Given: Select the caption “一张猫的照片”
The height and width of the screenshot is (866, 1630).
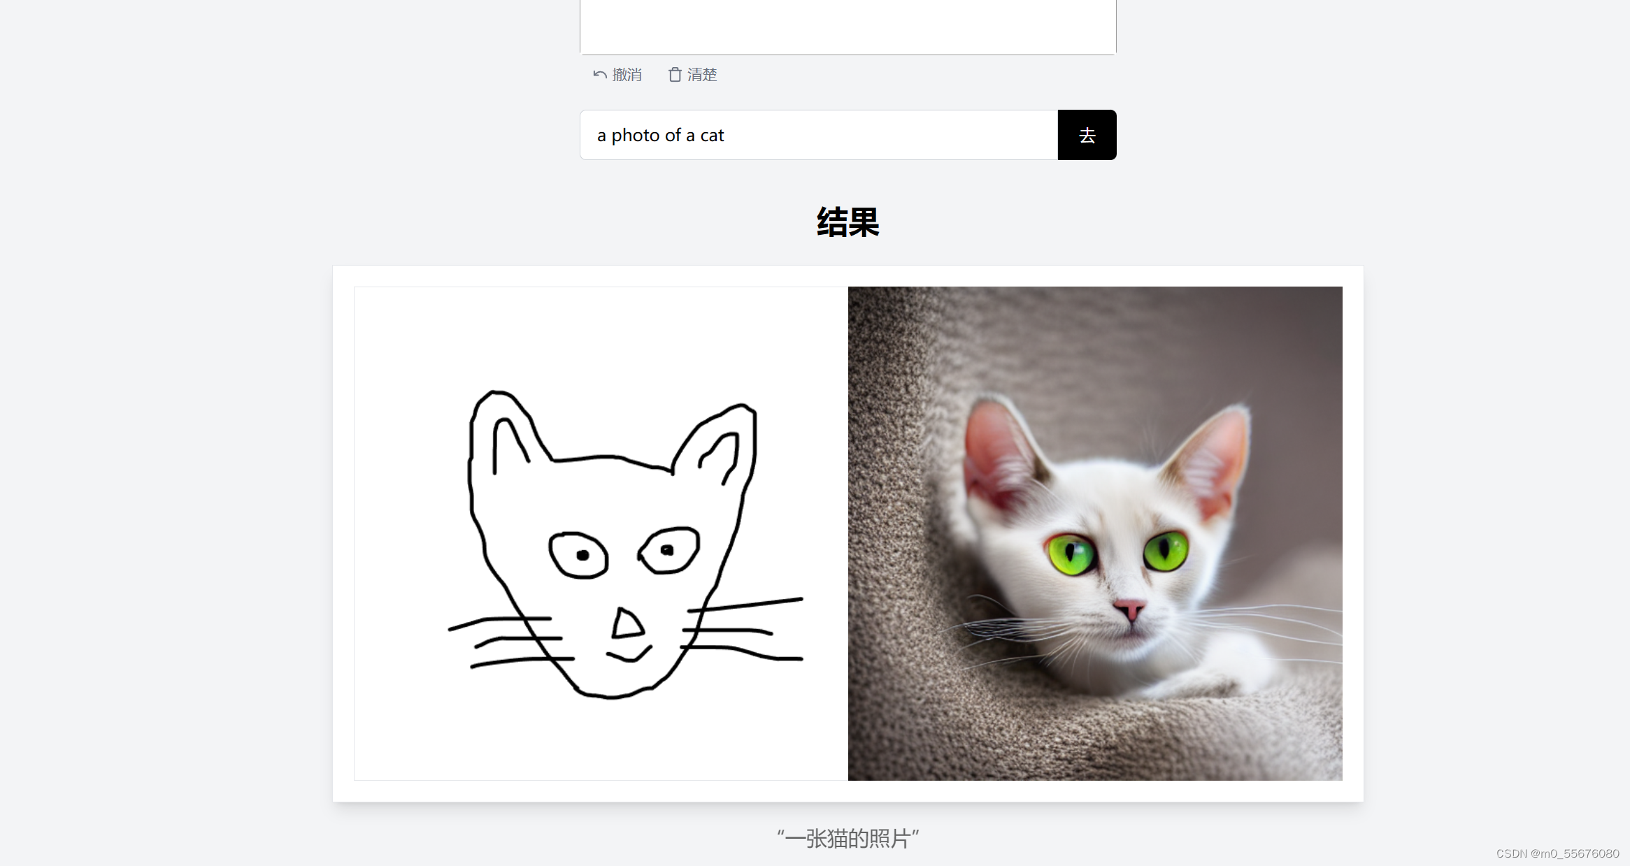Looking at the screenshot, I should [848, 838].
